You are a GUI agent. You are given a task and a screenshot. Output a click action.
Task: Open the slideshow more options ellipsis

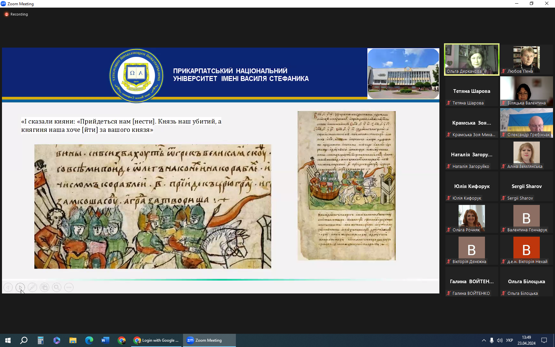[69, 288]
